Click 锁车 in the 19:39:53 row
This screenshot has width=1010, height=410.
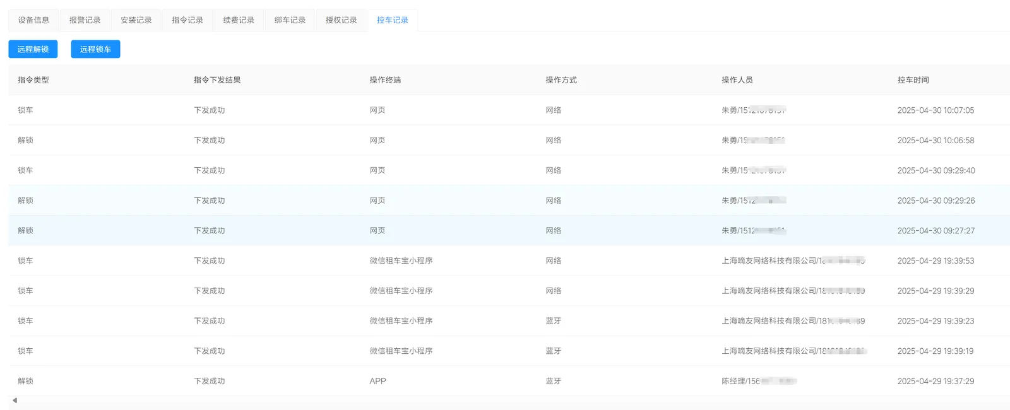(x=25, y=261)
